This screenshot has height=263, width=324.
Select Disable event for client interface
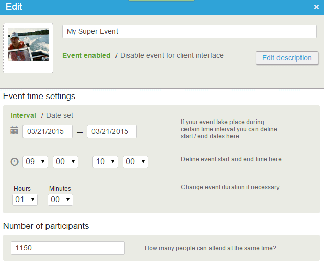(x=172, y=55)
